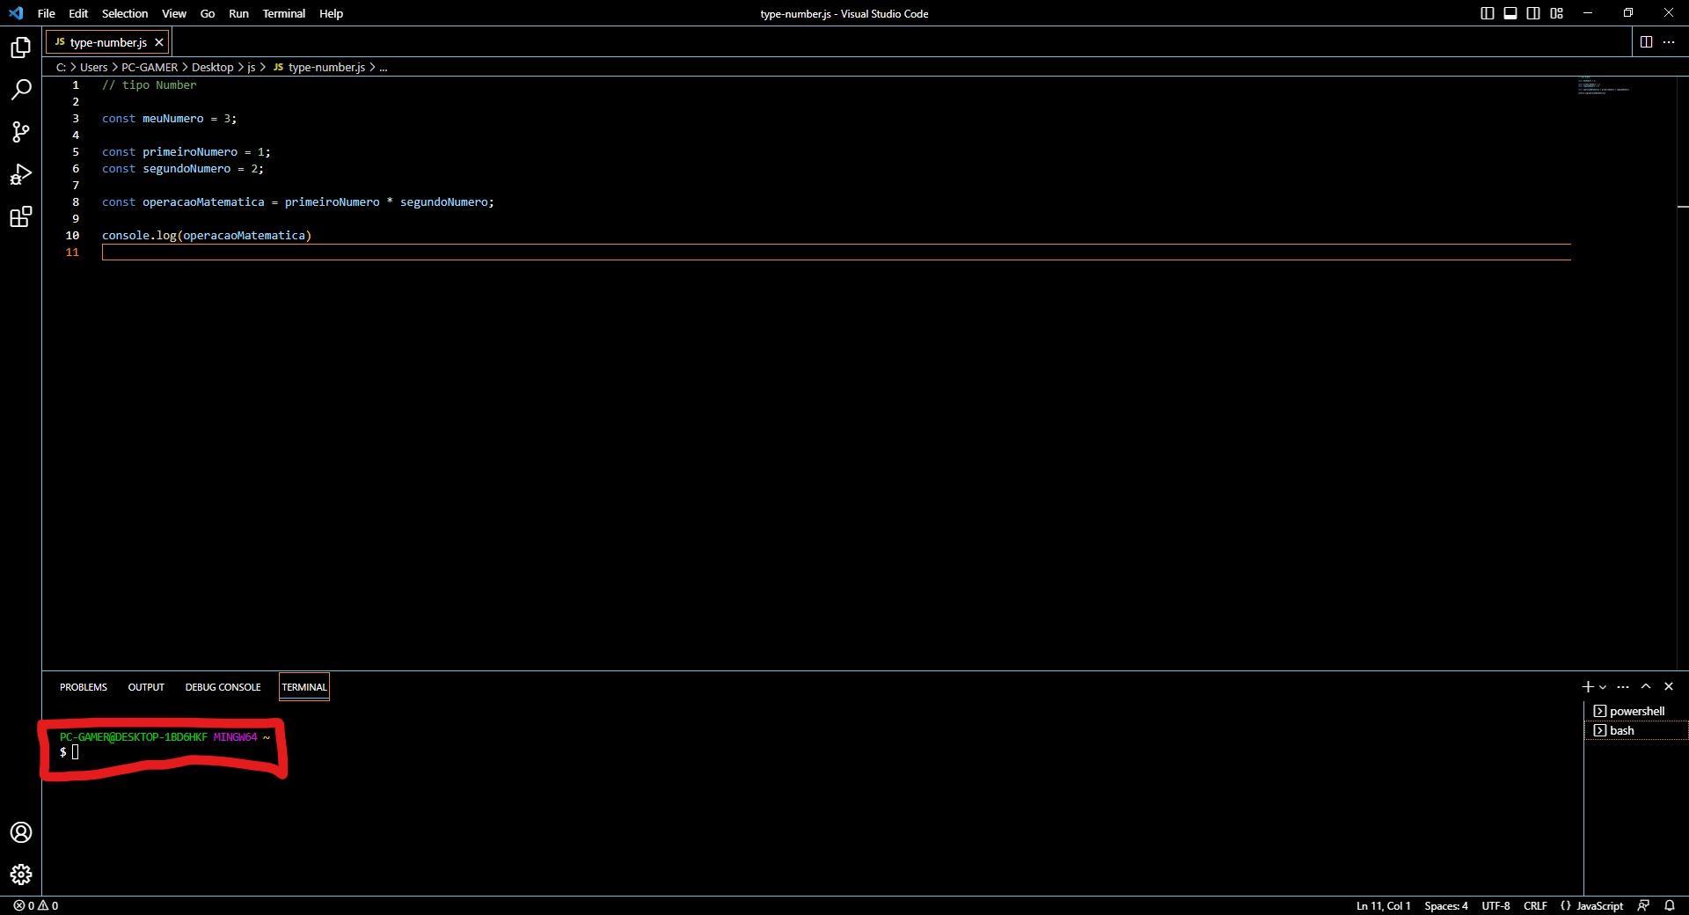The image size is (1689, 915).
Task: Click line number 5 in the gutter
Action: [x=76, y=152]
